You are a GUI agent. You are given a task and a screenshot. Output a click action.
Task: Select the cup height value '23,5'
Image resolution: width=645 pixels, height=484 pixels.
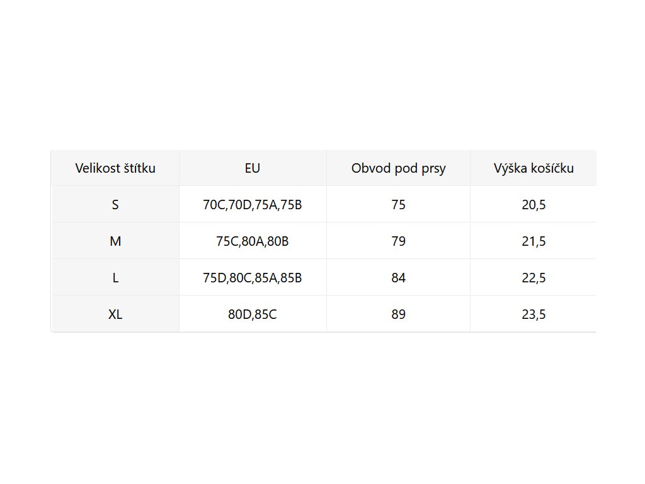tap(534, 314)
